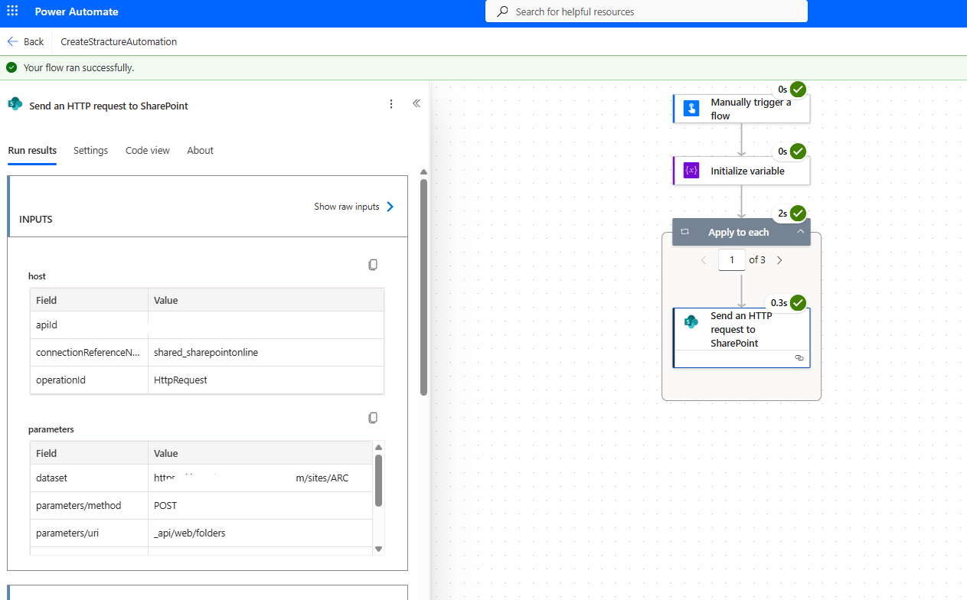Open the Code view tab
967x600 pixels.
pyautogui.click(x=148, y=151)
